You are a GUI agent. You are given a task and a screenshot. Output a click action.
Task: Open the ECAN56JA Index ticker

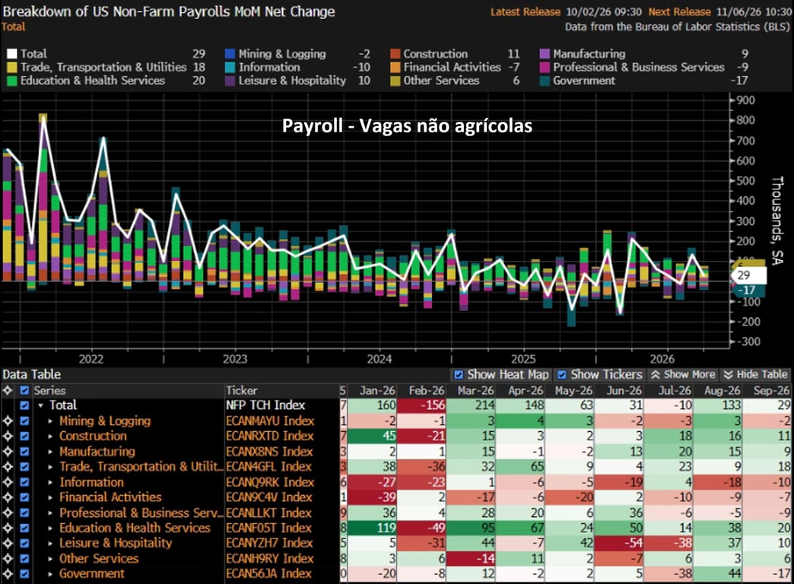269,573
